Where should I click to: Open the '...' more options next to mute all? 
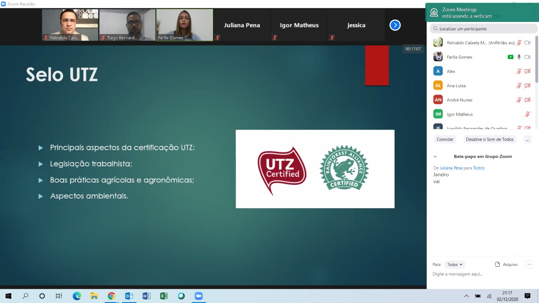pos(527,139)
